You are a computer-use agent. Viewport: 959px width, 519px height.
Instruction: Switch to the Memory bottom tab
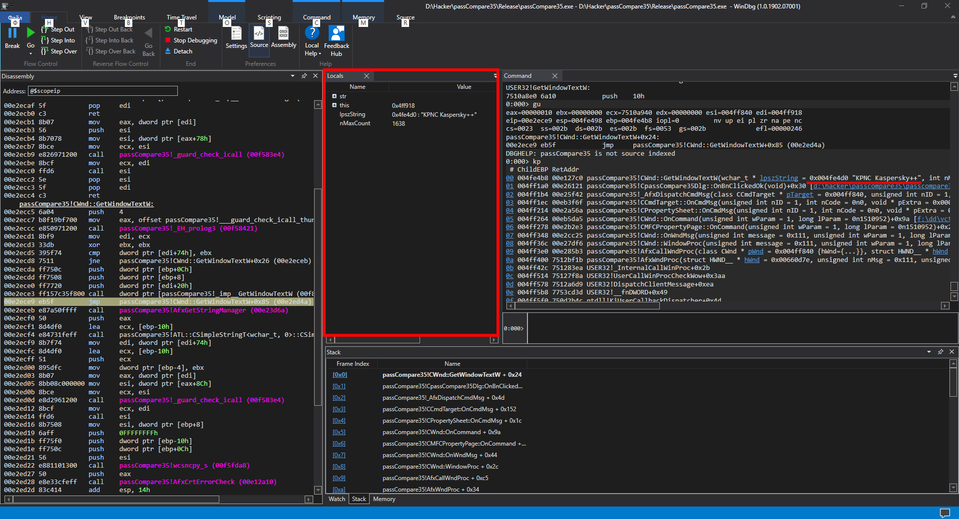(x=384, y=499)
